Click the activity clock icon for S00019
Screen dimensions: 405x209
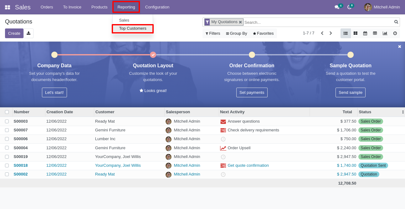(223, 157)
